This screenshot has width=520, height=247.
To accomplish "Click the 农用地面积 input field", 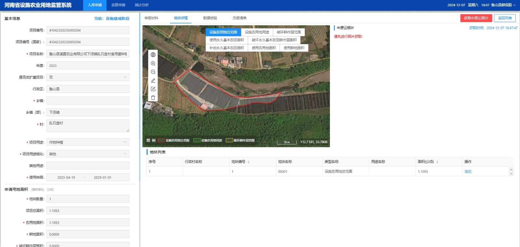I will coord(88,223).
